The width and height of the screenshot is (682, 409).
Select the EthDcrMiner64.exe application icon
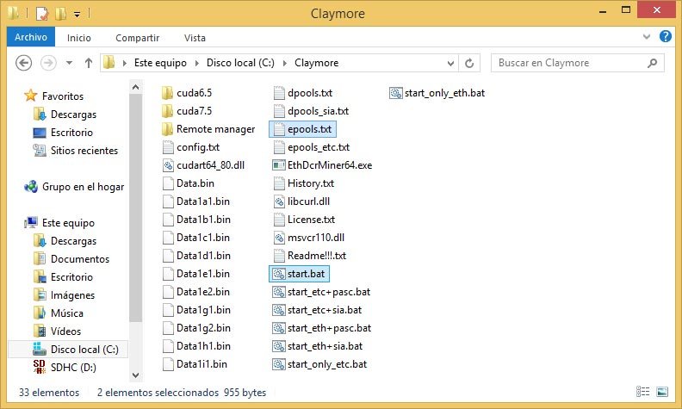pyautogui.click(x=279, y=165)
